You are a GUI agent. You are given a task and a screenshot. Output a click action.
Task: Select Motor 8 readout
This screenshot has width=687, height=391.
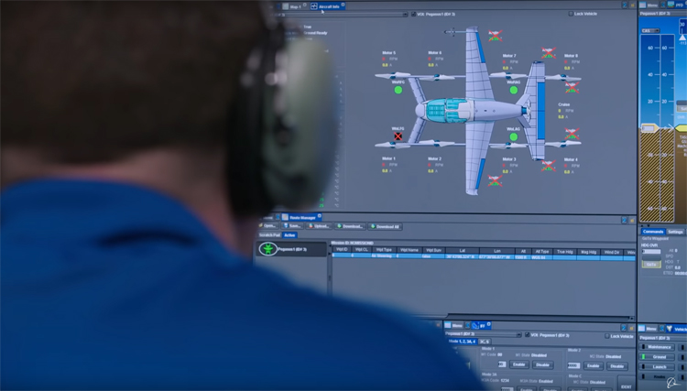click(571, 61)
